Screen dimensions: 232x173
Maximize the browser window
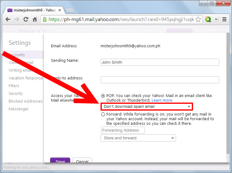click(212, 3)
